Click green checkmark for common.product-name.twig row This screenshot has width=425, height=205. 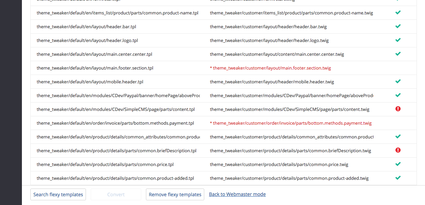tap(398, 13)
